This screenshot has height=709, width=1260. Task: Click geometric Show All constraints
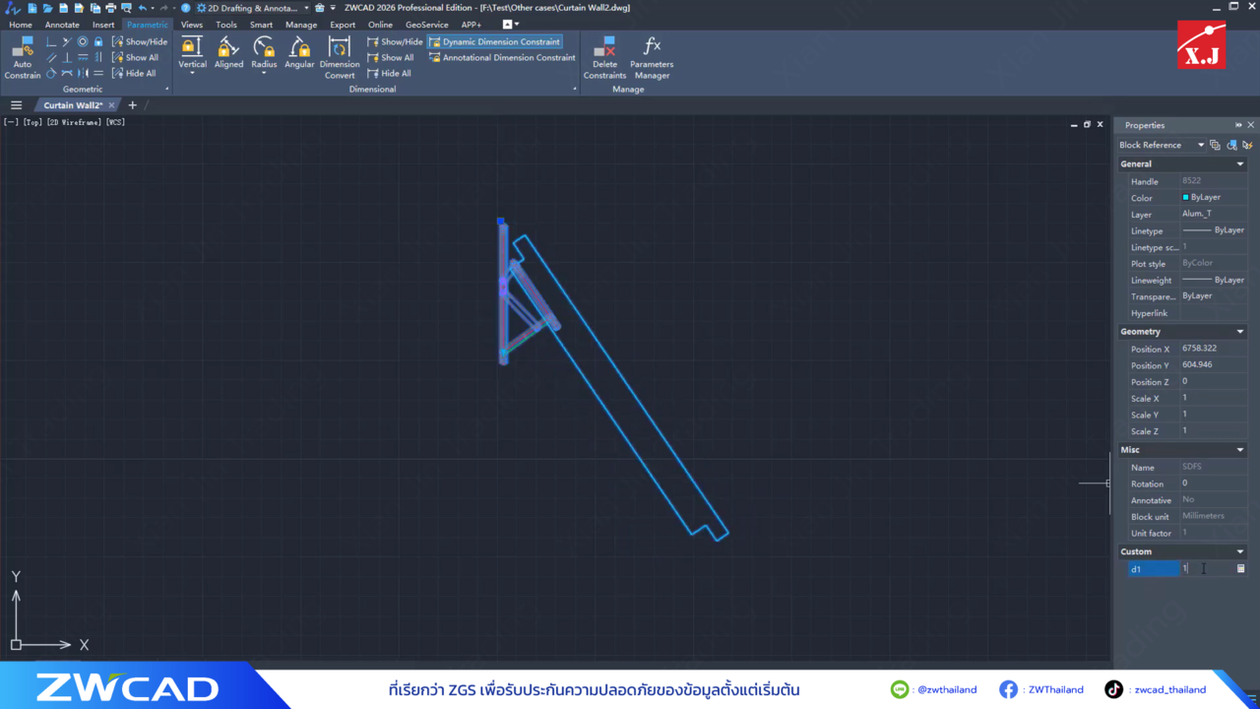click(135, 57)
